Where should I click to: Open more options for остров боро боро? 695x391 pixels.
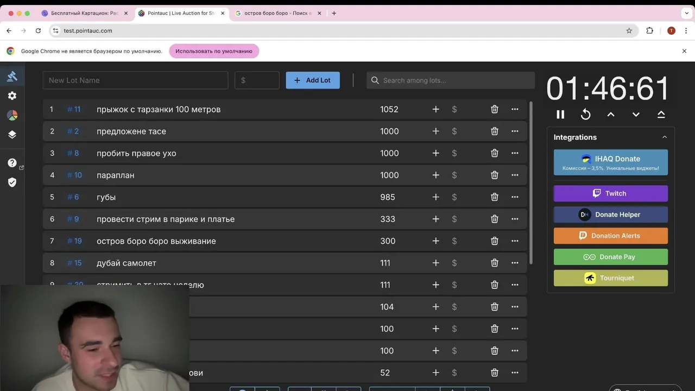(515, 241)
